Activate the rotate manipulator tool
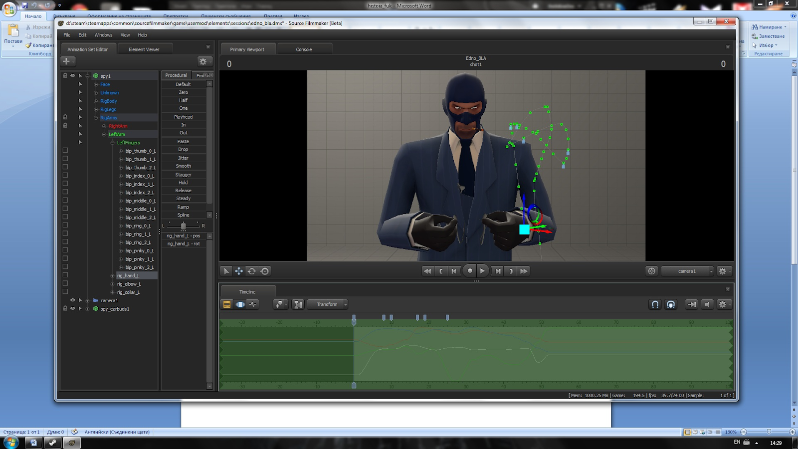This screenshot has height=449, width=798. (252, 271)
